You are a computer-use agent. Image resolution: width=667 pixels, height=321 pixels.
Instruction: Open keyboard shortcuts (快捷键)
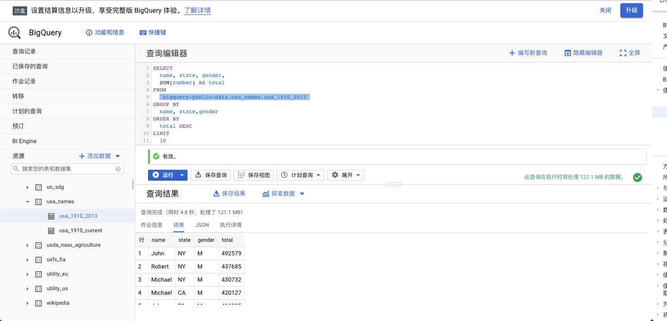(153, 33)
